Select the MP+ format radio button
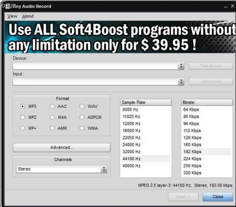Viewport: 236px width, 207px height. coord(23,128)
